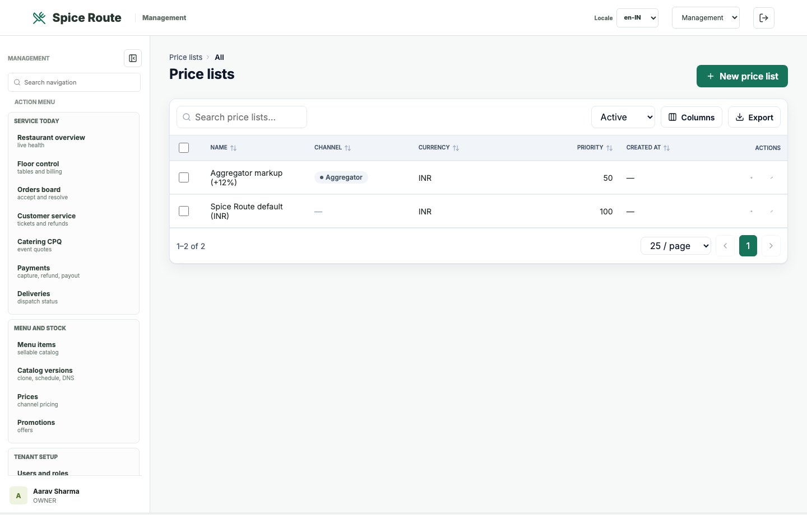Screen dimensions: 807x515
Task: Open the Columns chooser
Action: tap(692, 117)
